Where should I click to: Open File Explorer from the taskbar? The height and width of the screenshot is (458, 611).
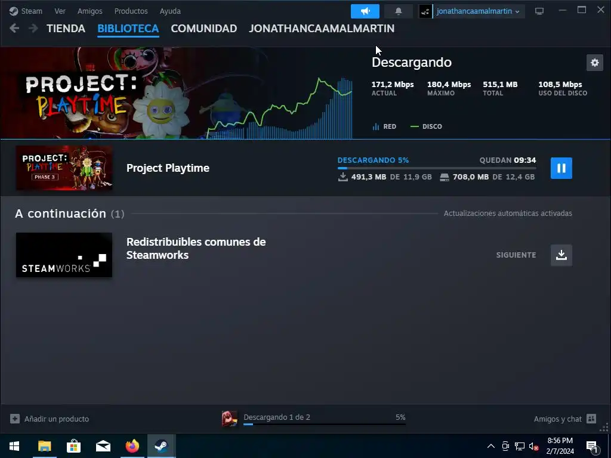point(44,446)
